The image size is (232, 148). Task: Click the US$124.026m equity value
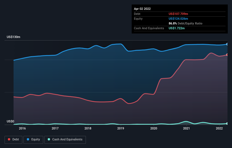tap(178, 19)
